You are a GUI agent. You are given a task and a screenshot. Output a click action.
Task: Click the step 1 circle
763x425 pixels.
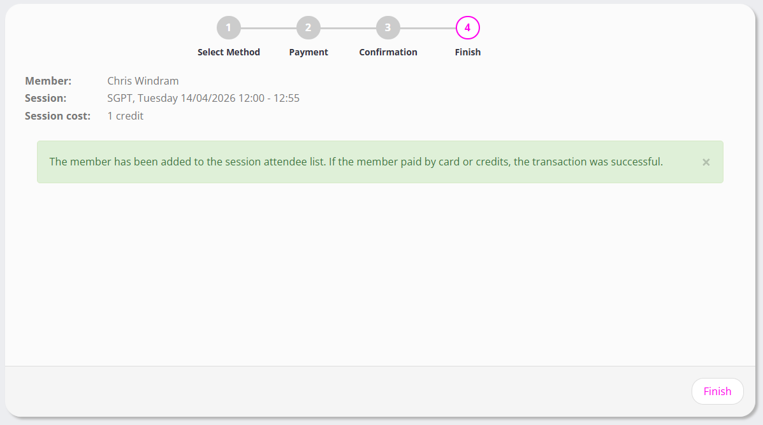point(229,28)
